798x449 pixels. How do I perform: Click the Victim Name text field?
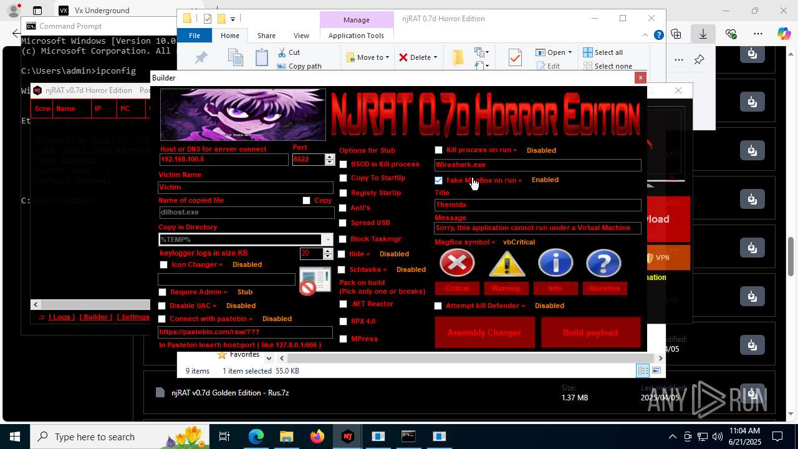(246, 187)
